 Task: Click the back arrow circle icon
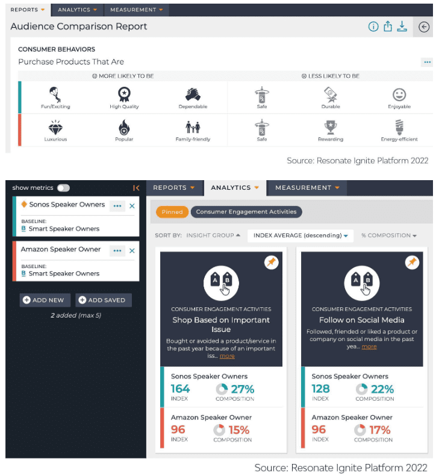coord(424,27)
